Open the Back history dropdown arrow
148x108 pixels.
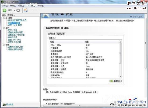click(15, 10)
